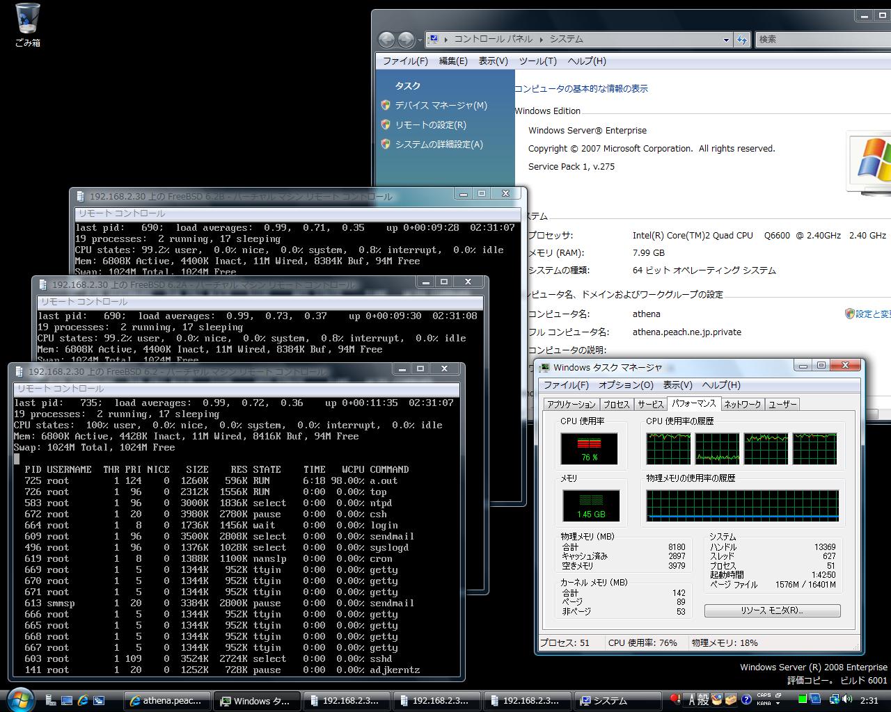Go back in the System control panel
This screenshot has height=712, width=891.
click(386, 40)
